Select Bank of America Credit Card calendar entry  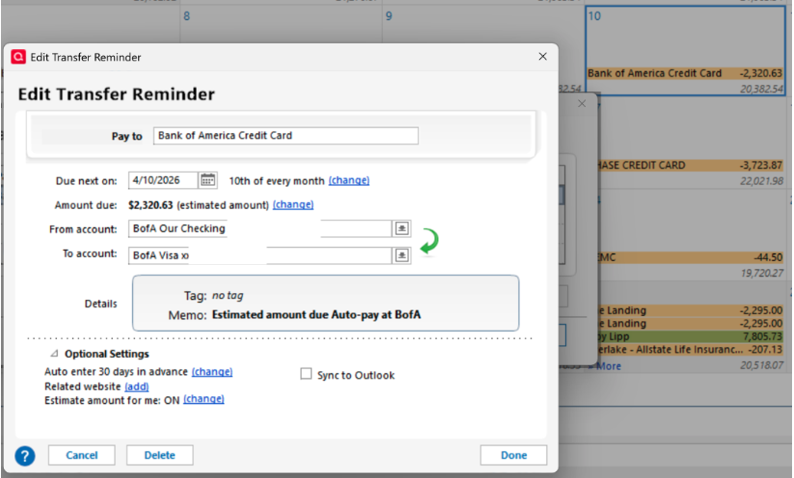(685, 73)
